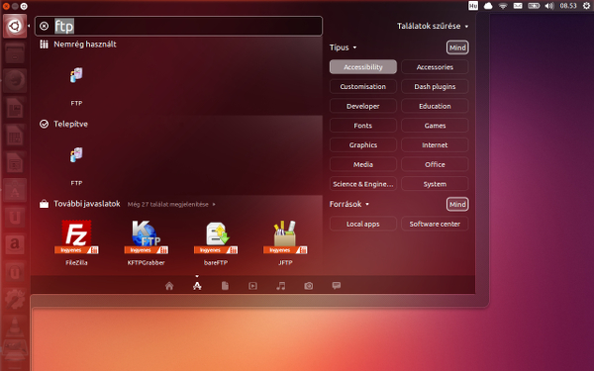This screenshot has width=594, height=371.
Task: Toggle the Dash plugins type filter
Action: (x=435, y=86)
